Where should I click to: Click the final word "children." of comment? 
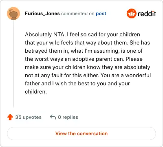(x=36, y=91)
